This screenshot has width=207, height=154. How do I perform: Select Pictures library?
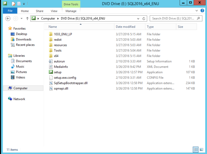pyautogui.click(x=21, y=72)
